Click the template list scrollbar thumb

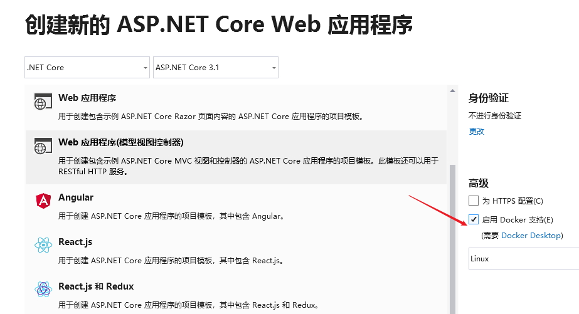coord(452,239)
